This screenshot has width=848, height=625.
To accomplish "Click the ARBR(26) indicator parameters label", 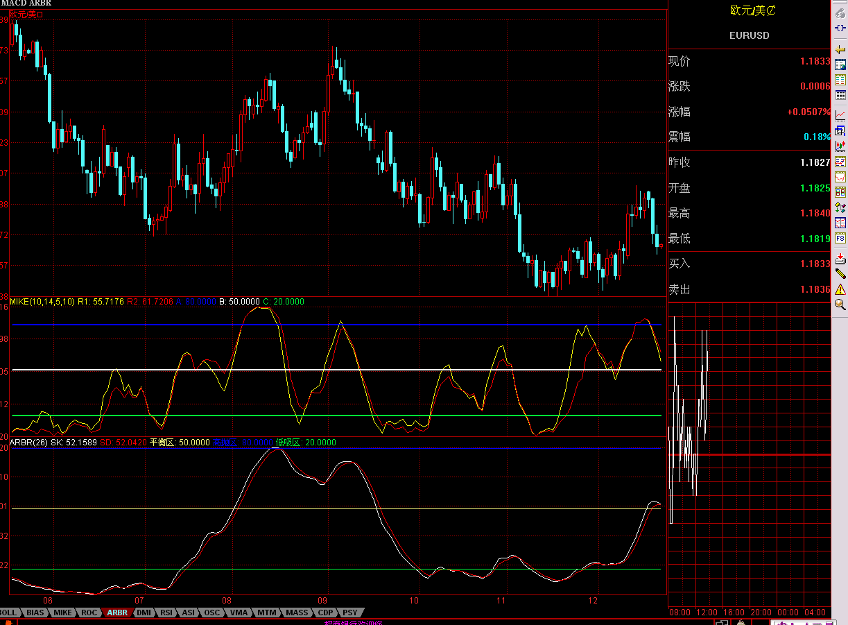I will [28, 443].
